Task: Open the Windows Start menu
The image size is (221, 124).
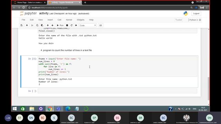Action: click(15, 109)
